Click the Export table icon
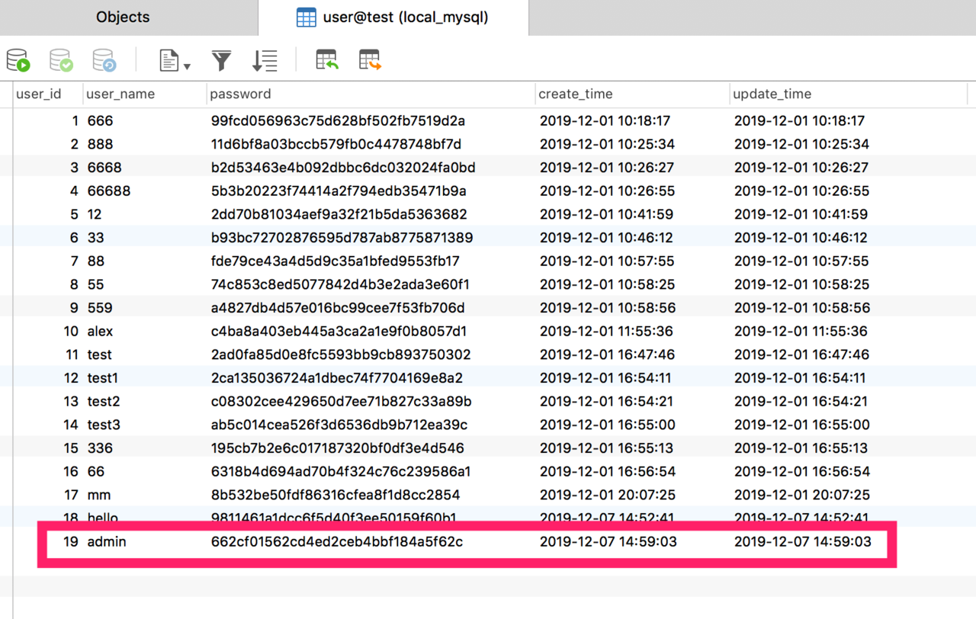 click(x=370, y=60)
